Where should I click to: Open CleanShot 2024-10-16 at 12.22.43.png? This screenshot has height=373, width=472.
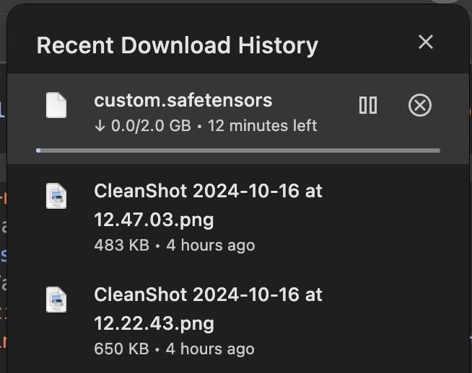pos(208,308)
